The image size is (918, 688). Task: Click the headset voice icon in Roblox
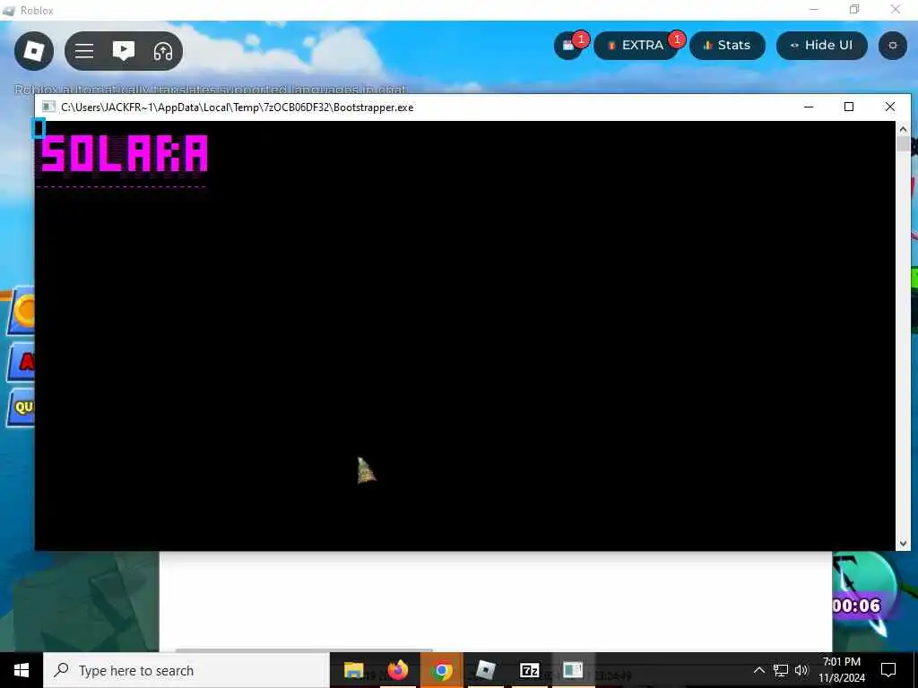point(163,51)
